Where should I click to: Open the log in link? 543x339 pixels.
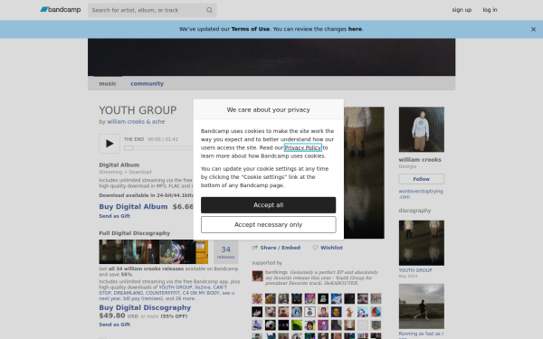point(490,10)
